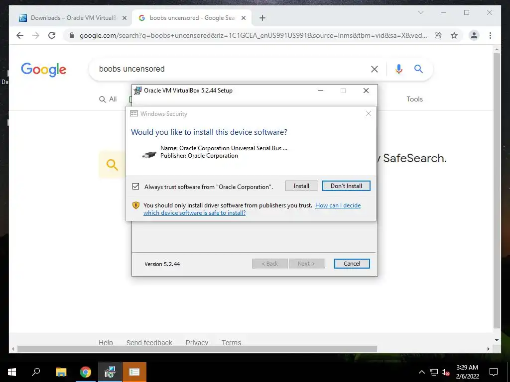The height and width of the screenshot is (382, 510).
Task: Click the Google search input field
Action: click(x=228, y=69)
